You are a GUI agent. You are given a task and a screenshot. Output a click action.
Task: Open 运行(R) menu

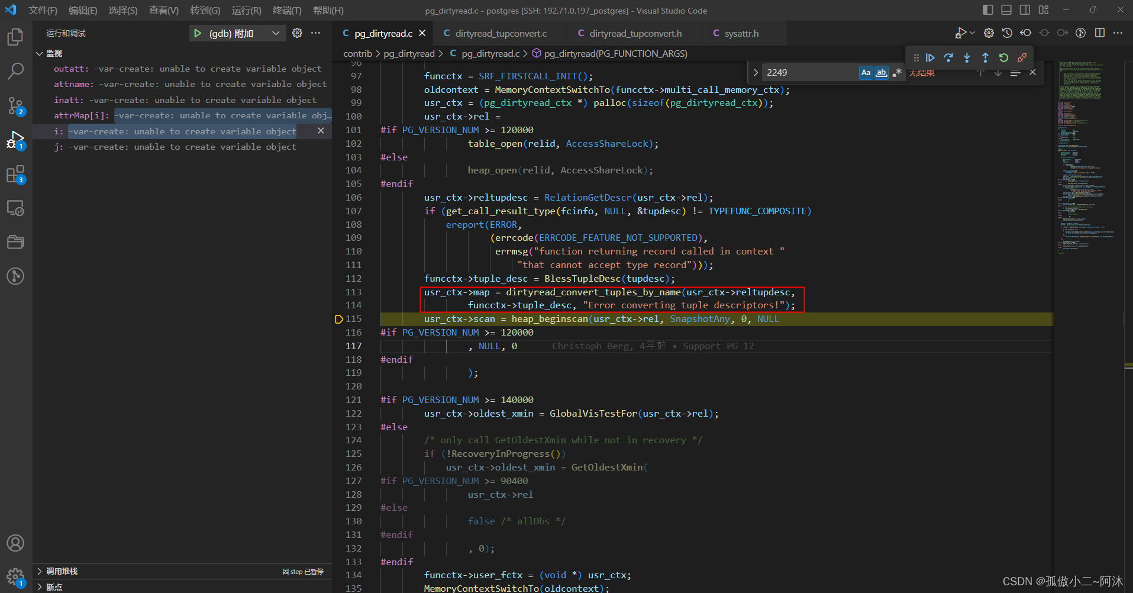(x=246, y=10)
